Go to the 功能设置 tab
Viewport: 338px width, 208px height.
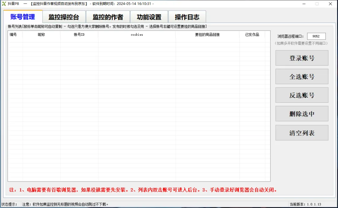coord(149,17)
